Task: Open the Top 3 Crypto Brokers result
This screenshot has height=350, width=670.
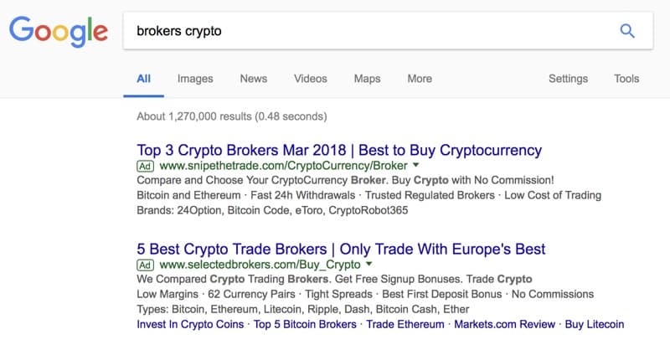Action: 339,151
